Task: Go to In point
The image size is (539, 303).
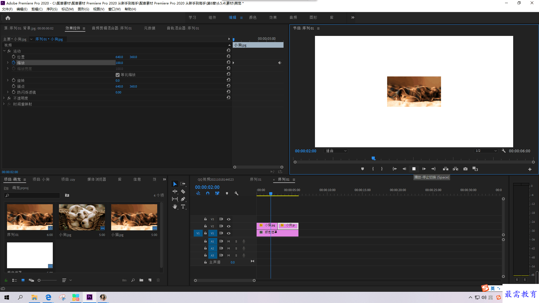Action: click(x=394, y=169)
